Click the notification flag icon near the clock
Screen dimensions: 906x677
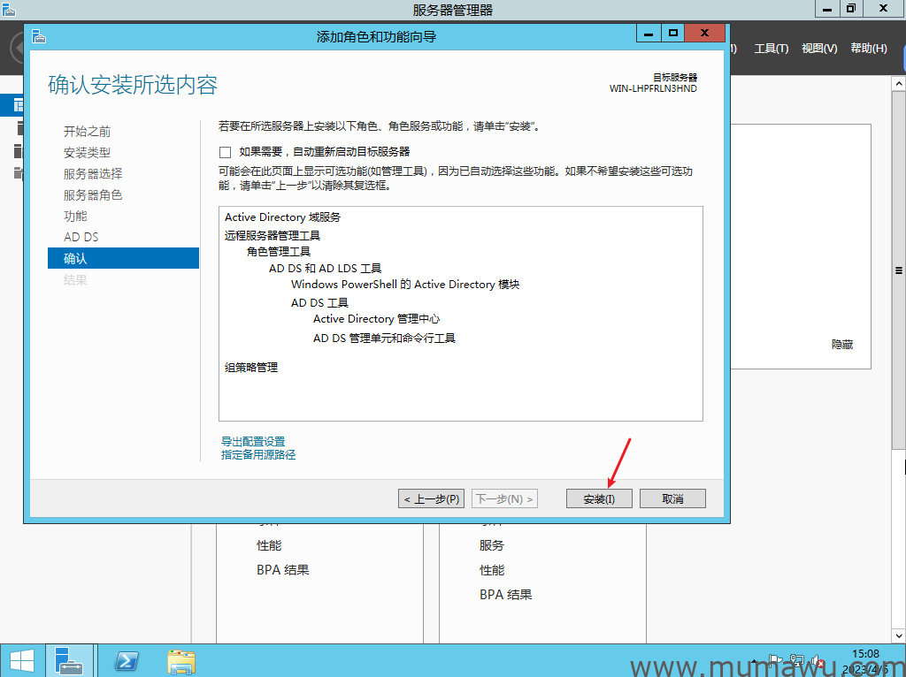pos(775,660)
